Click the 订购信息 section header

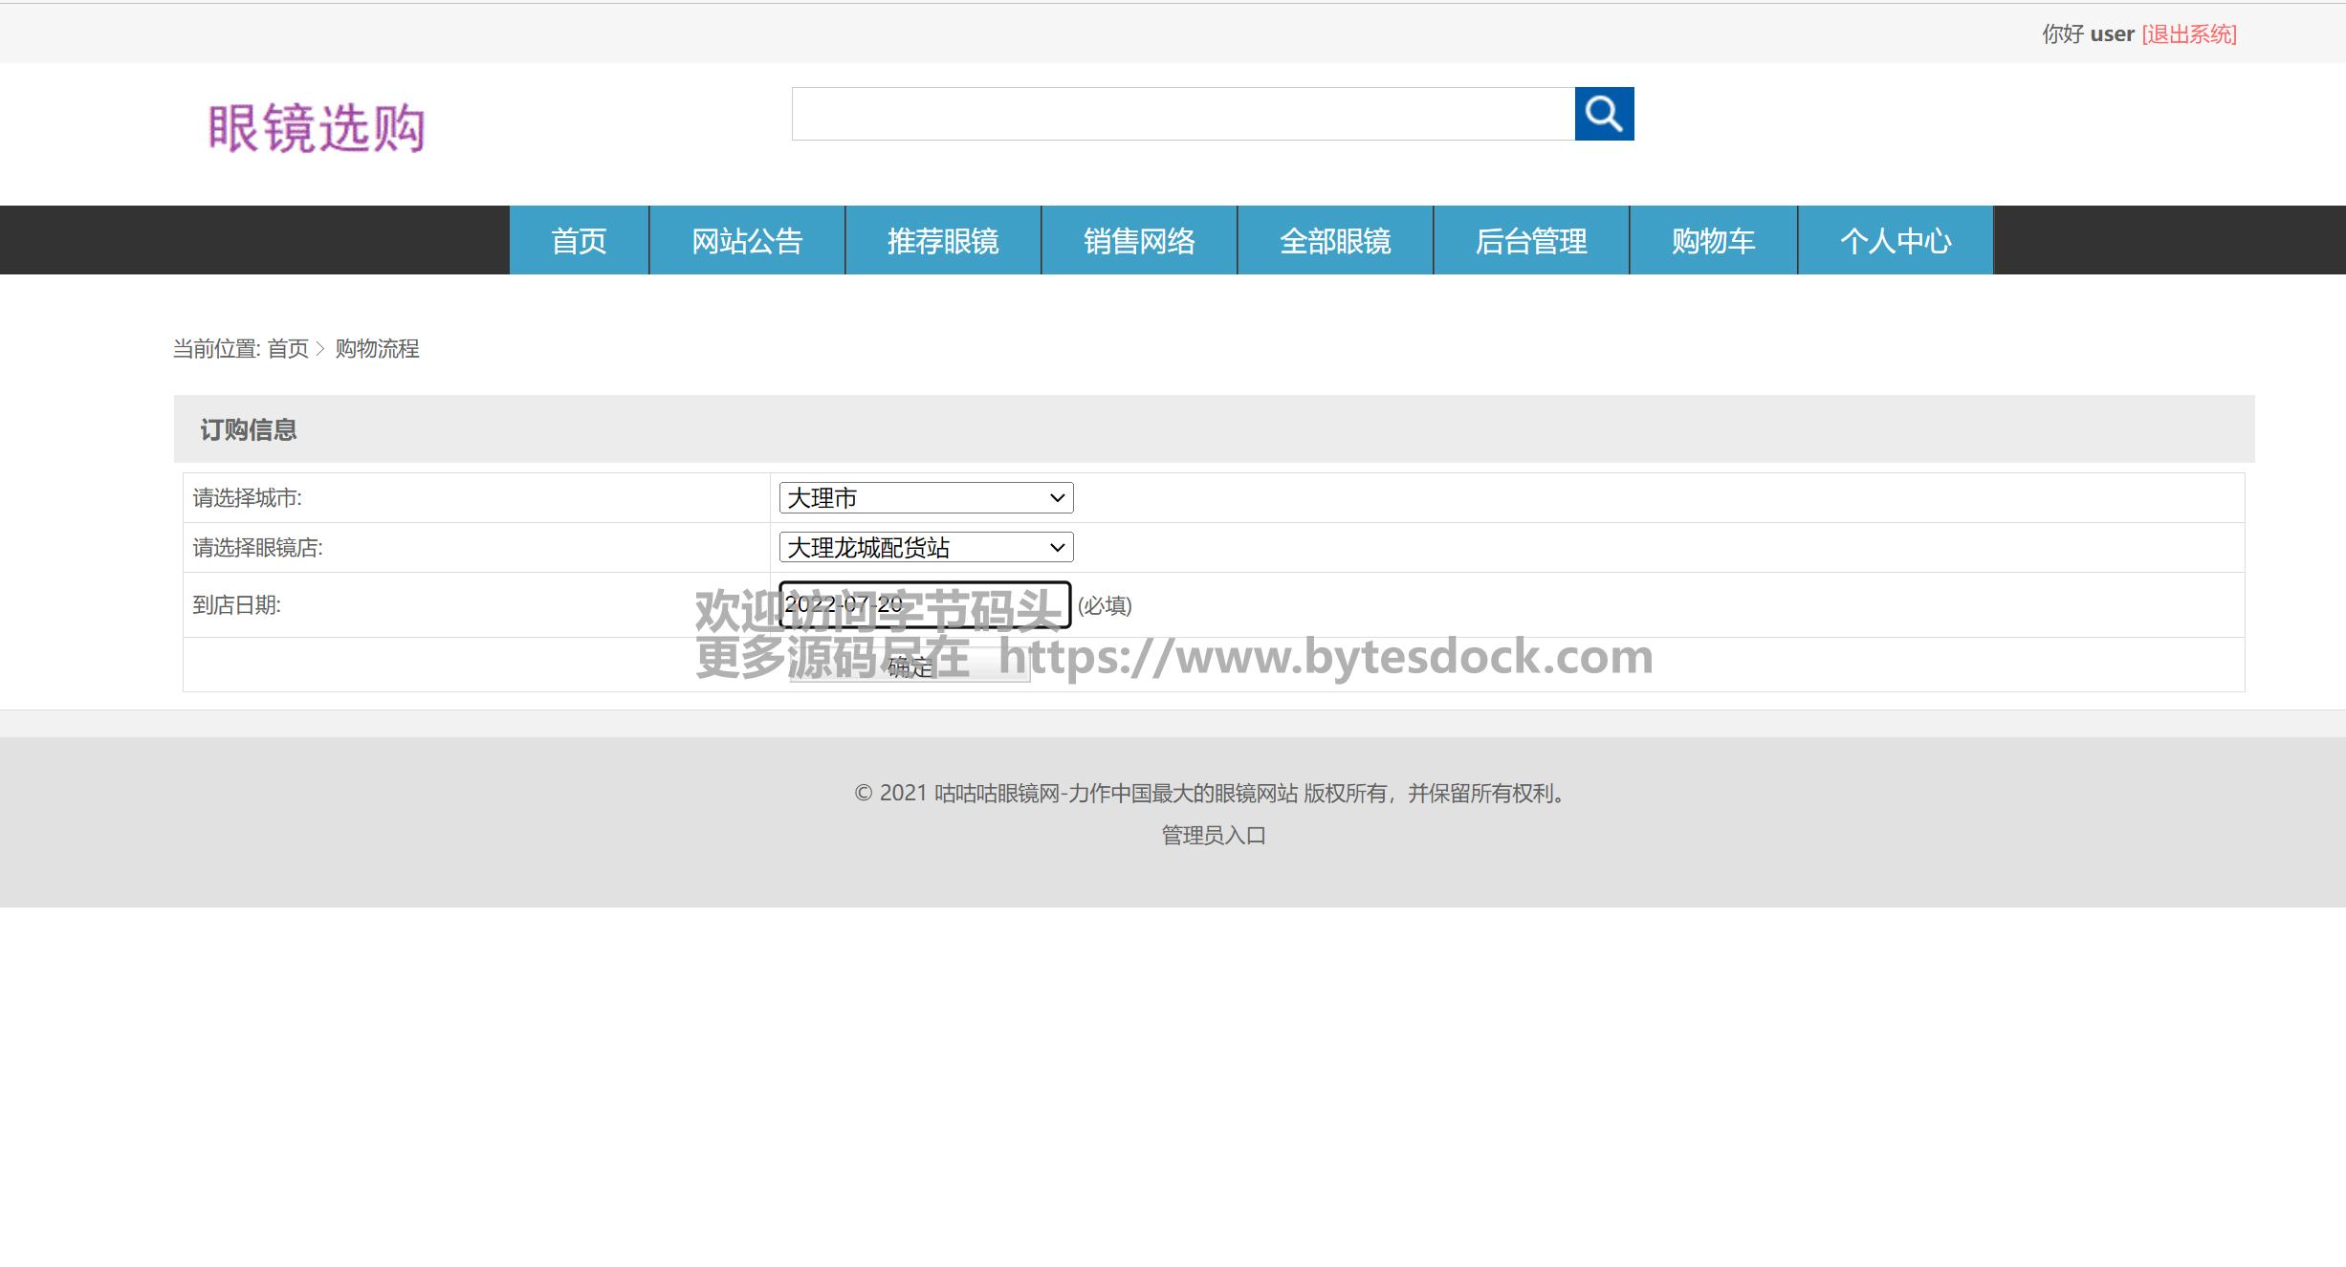pyautogui.click(x=249, y=430)
